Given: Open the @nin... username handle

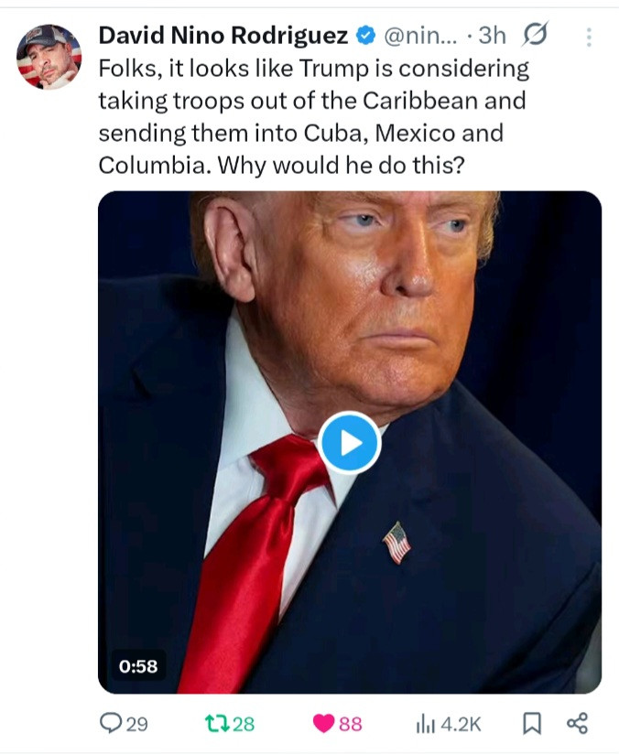Looking at the screenshot, I should tap(419, 36).
